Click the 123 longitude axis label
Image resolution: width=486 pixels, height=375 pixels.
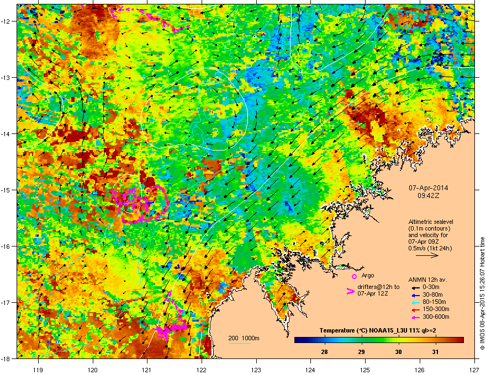pos(256,369)
